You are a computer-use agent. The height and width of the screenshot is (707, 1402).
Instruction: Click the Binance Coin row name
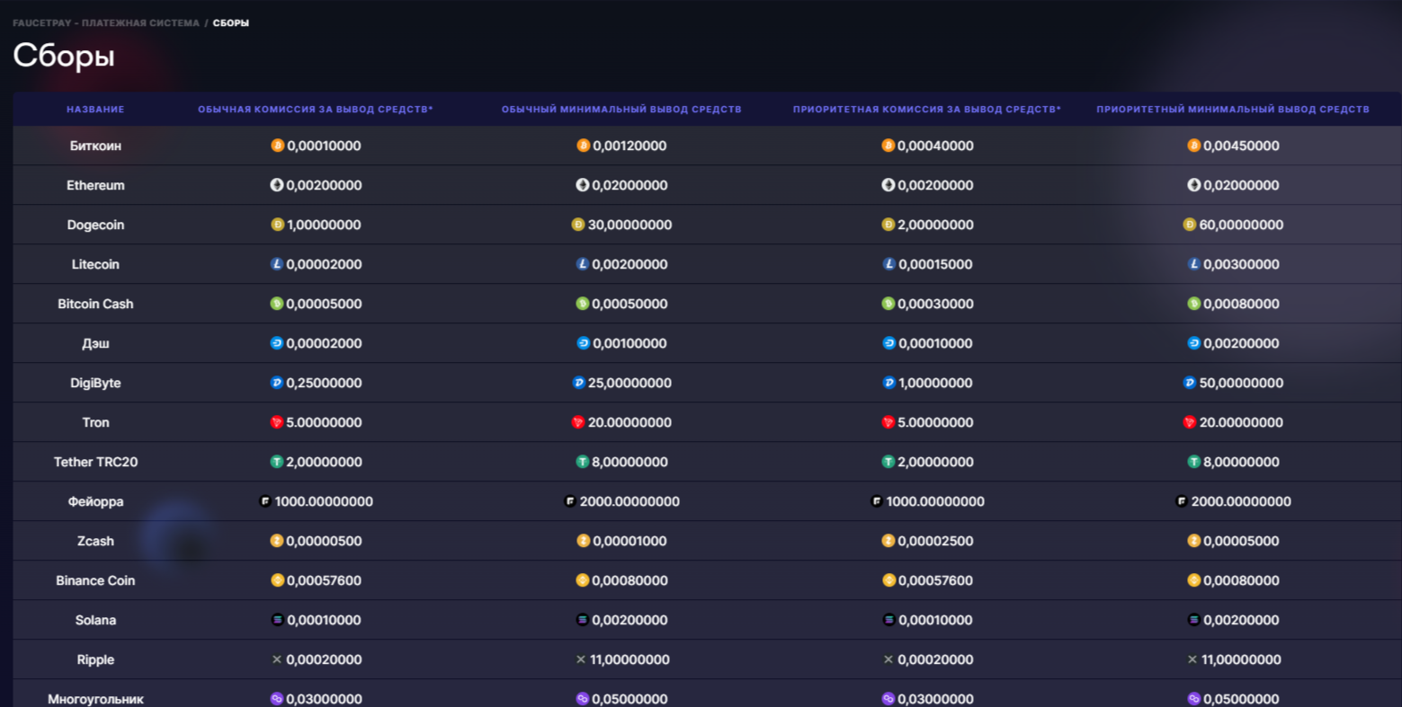click(95, 580)
